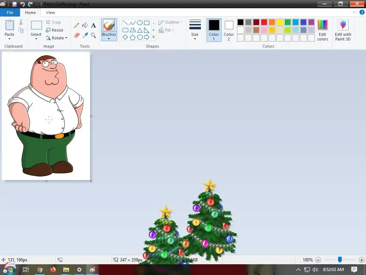Choose the Hexagon shape
Image resolution: width=366 pixels, height=275 pixels.
pyautogui.click(x=140, y=37)
